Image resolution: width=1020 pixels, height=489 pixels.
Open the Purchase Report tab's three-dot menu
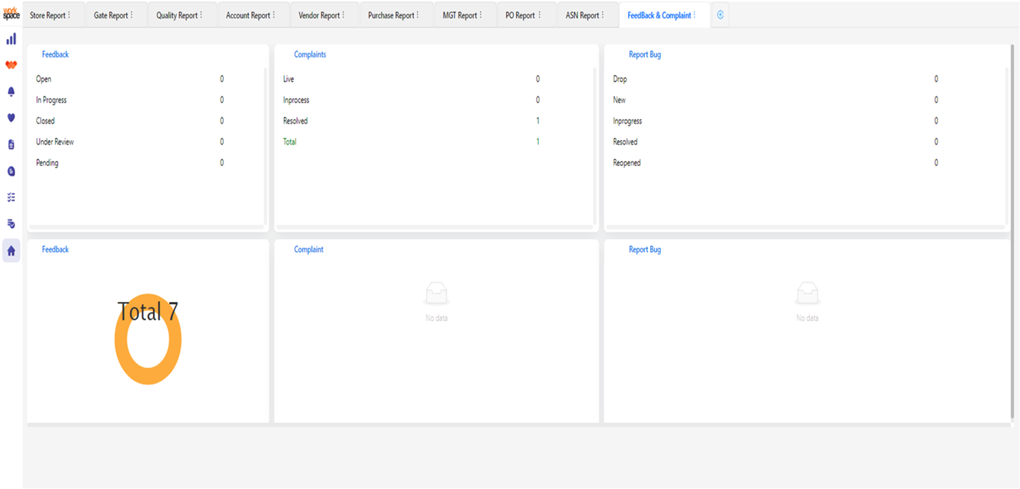pos(418,15)
